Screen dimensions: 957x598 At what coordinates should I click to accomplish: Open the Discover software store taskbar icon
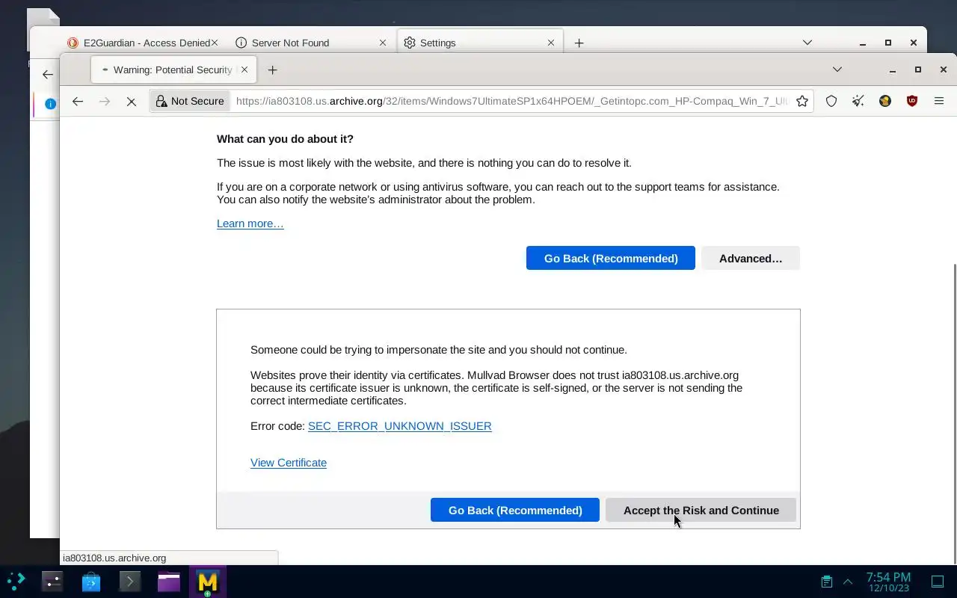tap(91, 581)
